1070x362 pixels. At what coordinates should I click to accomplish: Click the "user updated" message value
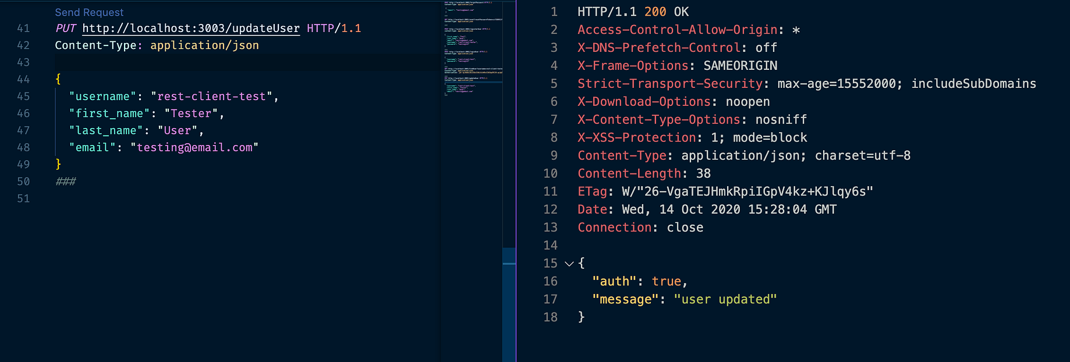pos(725,300)
